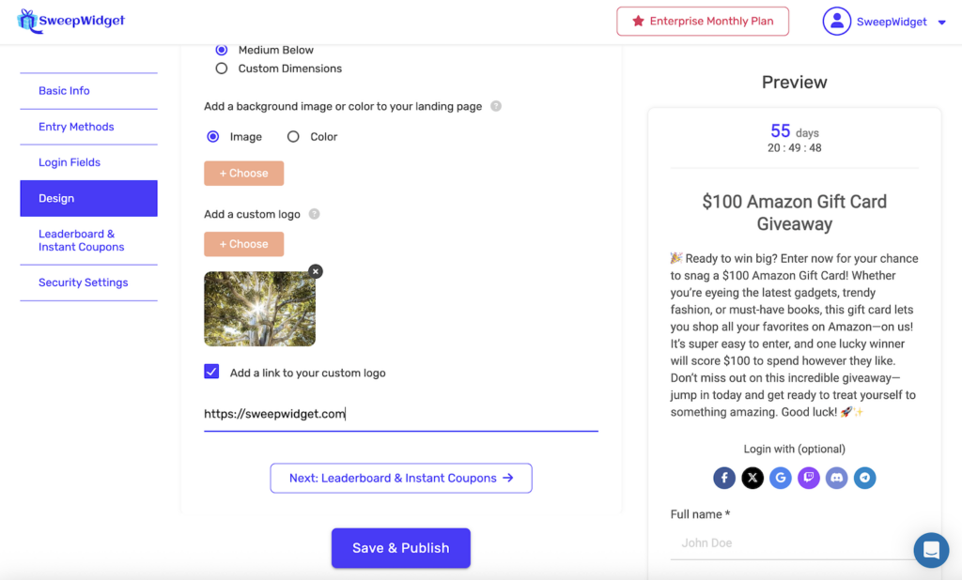
Task: Click the background image help icon
Action: tap(496, 106)
